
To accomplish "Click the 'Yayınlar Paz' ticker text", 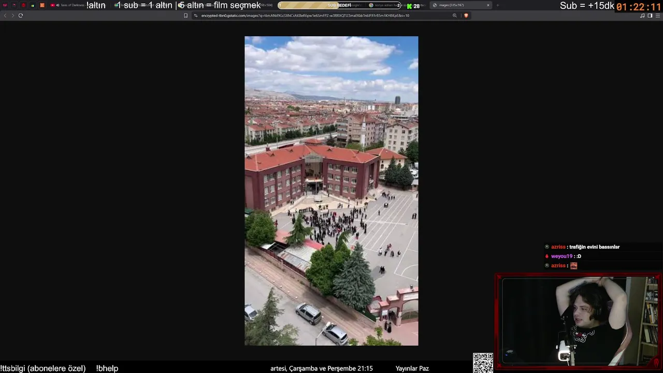I will [x=412, y=368].
